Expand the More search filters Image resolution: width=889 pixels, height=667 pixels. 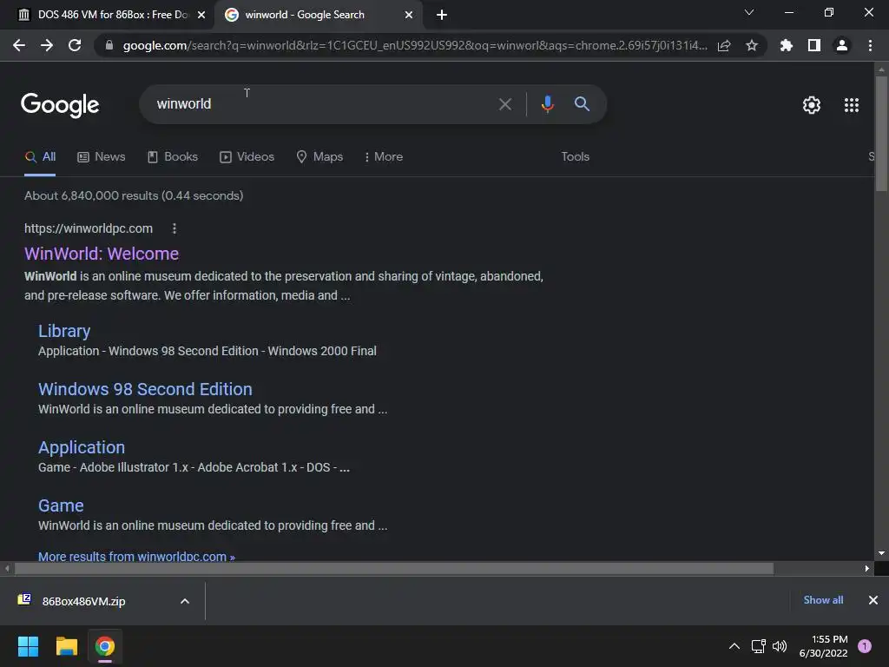coord(384,156)
